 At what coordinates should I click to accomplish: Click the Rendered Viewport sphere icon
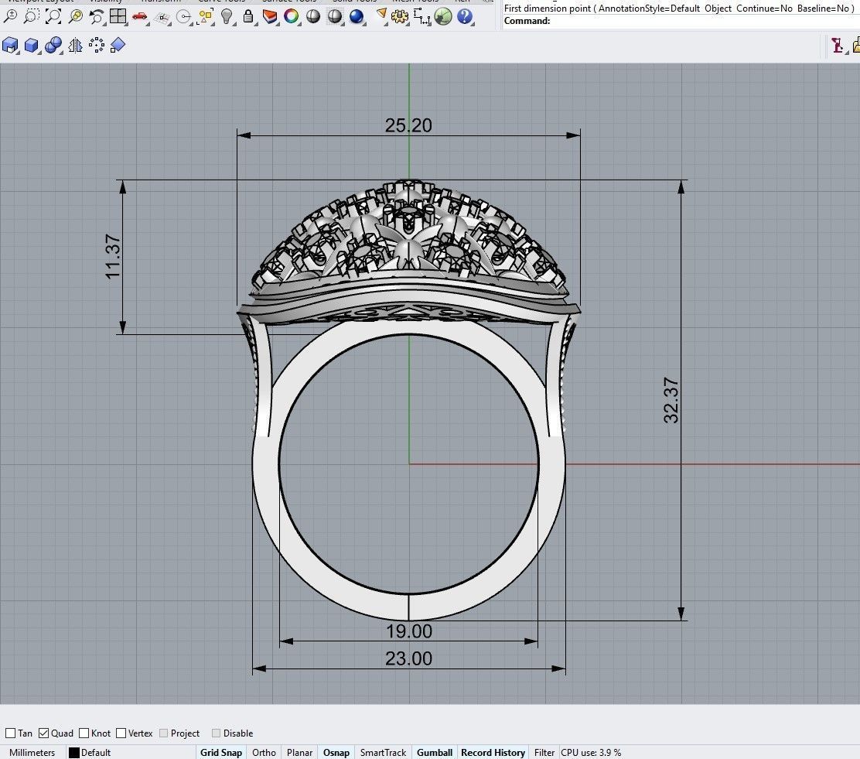coord(335,16)
